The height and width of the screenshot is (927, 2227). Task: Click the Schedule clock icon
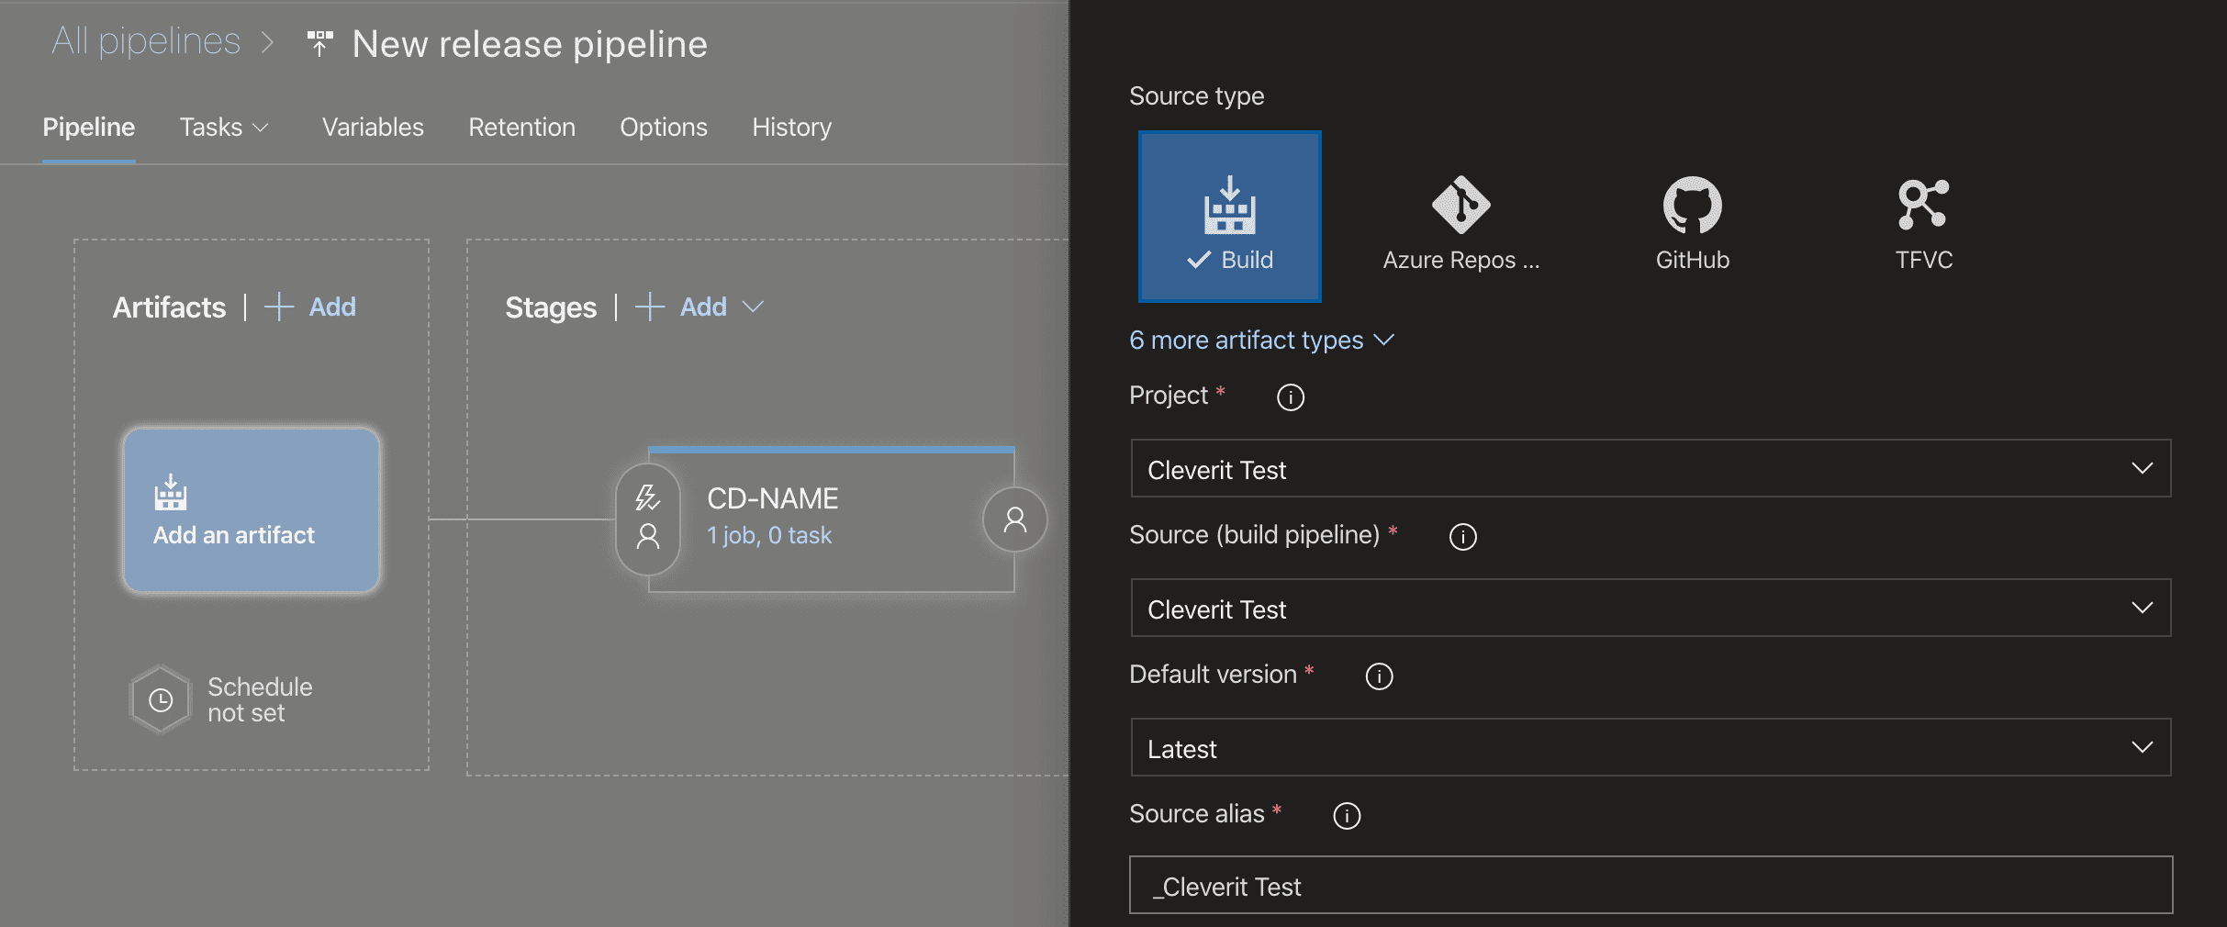point(161,700)
